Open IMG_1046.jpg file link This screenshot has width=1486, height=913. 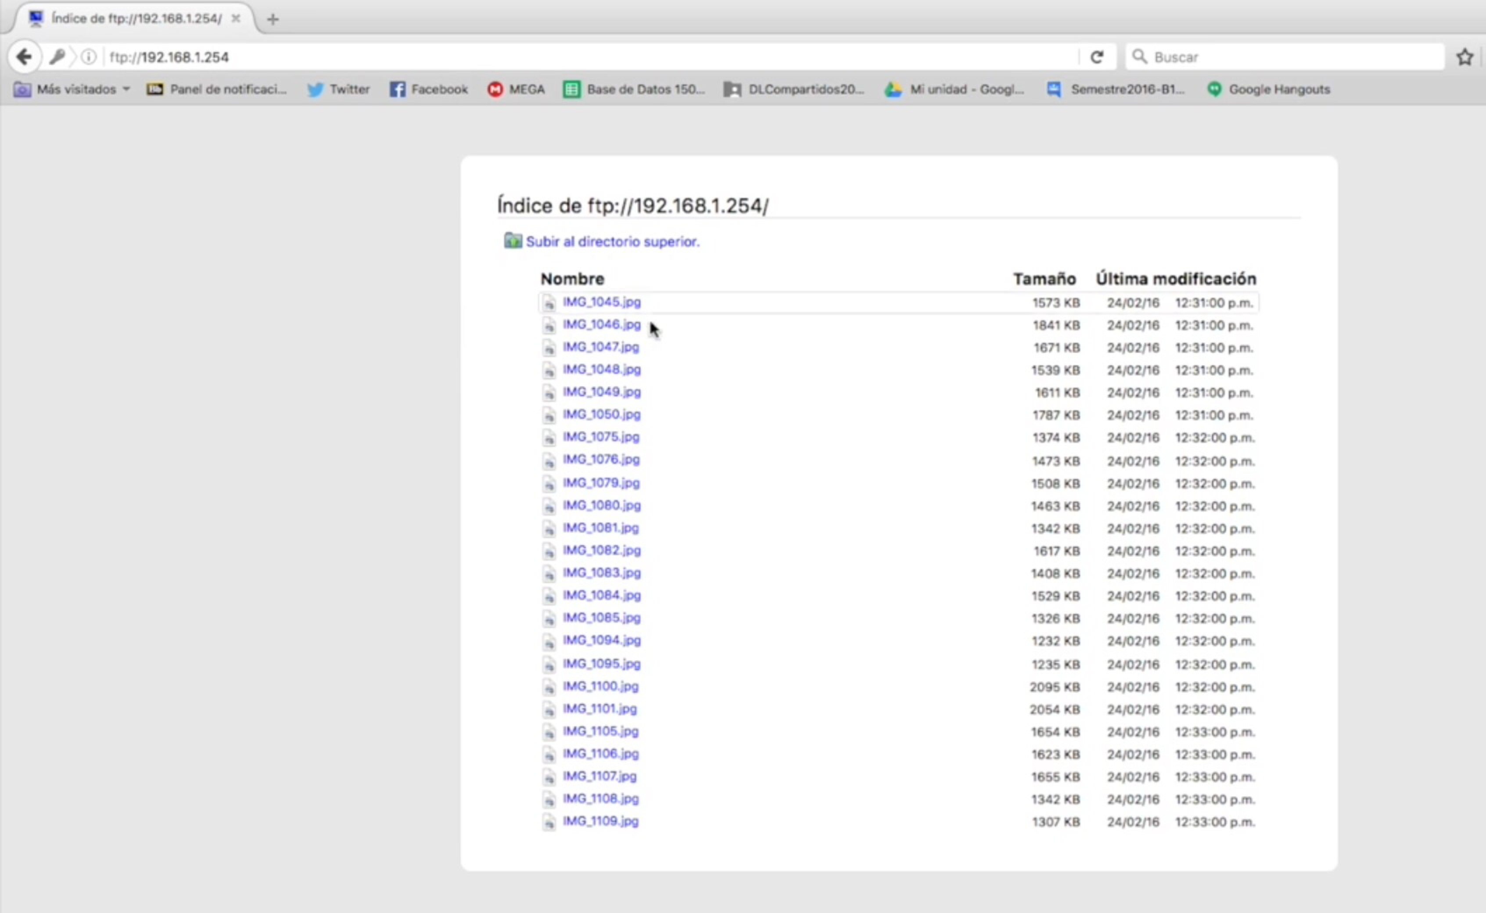[x=601, y=325]
